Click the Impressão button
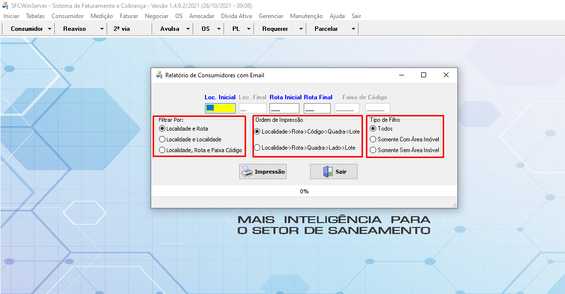This screenshot has width=565, height=294. coord(263,171)
